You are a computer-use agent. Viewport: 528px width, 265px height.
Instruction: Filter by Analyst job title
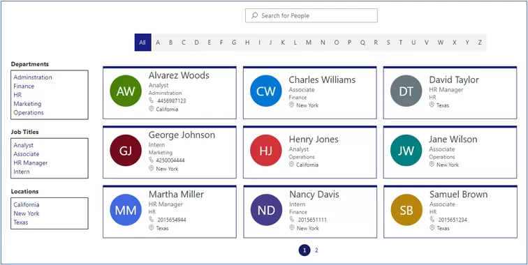24,145
